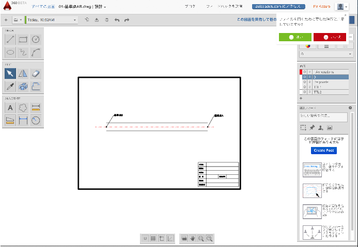
Task: Activate the Pan hand tool
Action: [193, 239]
